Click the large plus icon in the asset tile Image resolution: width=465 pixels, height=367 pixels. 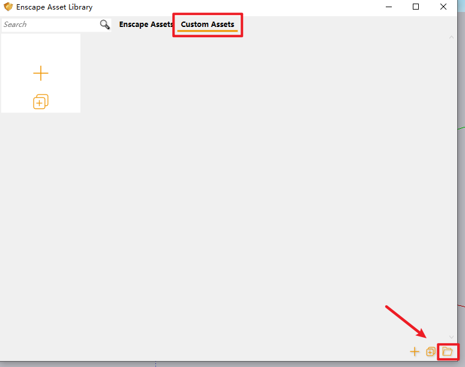click(x=41, y=74)
